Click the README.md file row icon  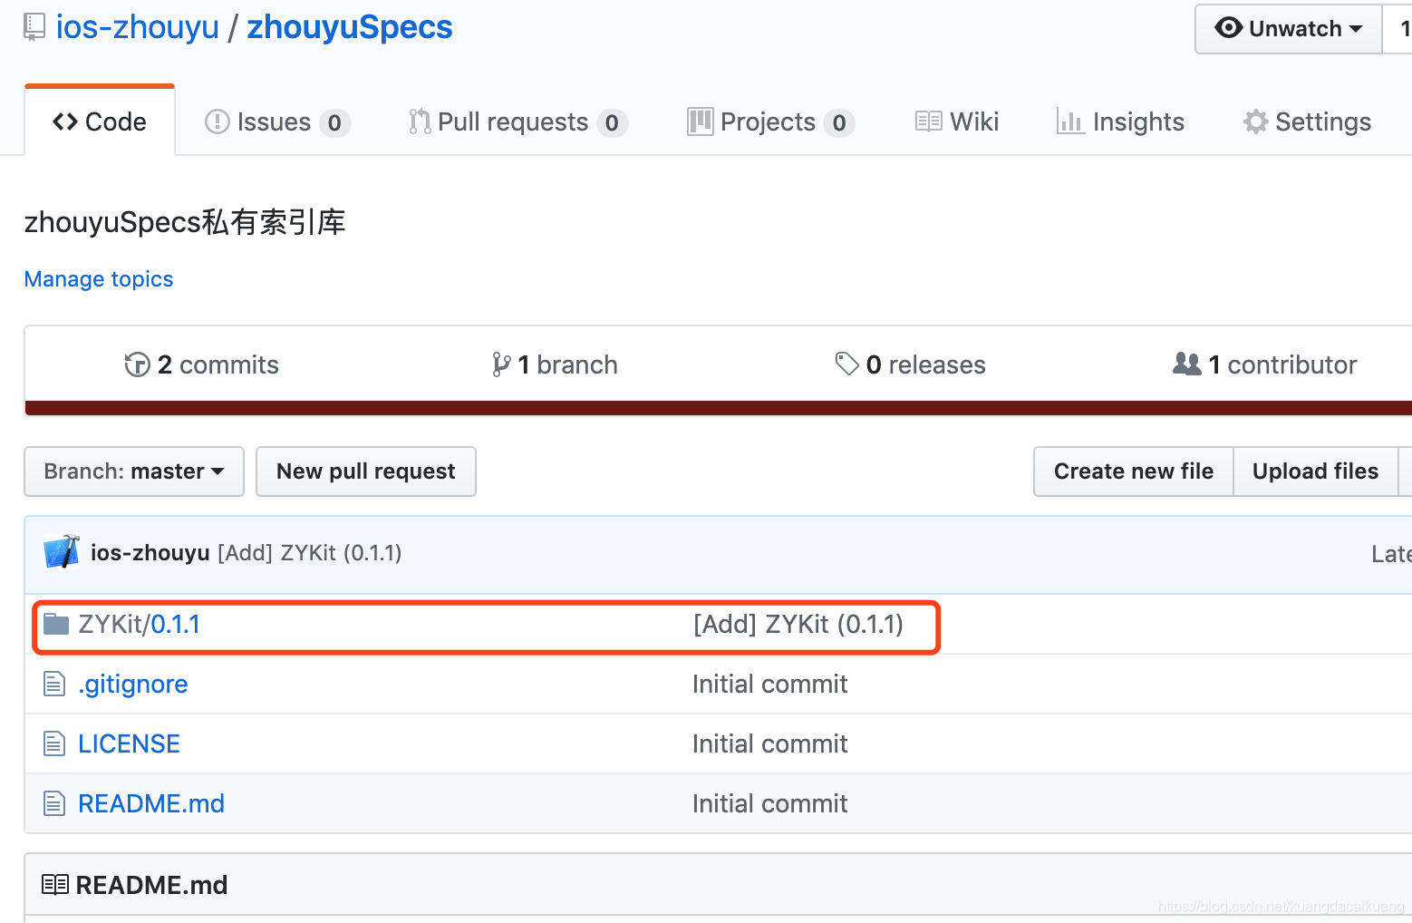coord(54,803)
